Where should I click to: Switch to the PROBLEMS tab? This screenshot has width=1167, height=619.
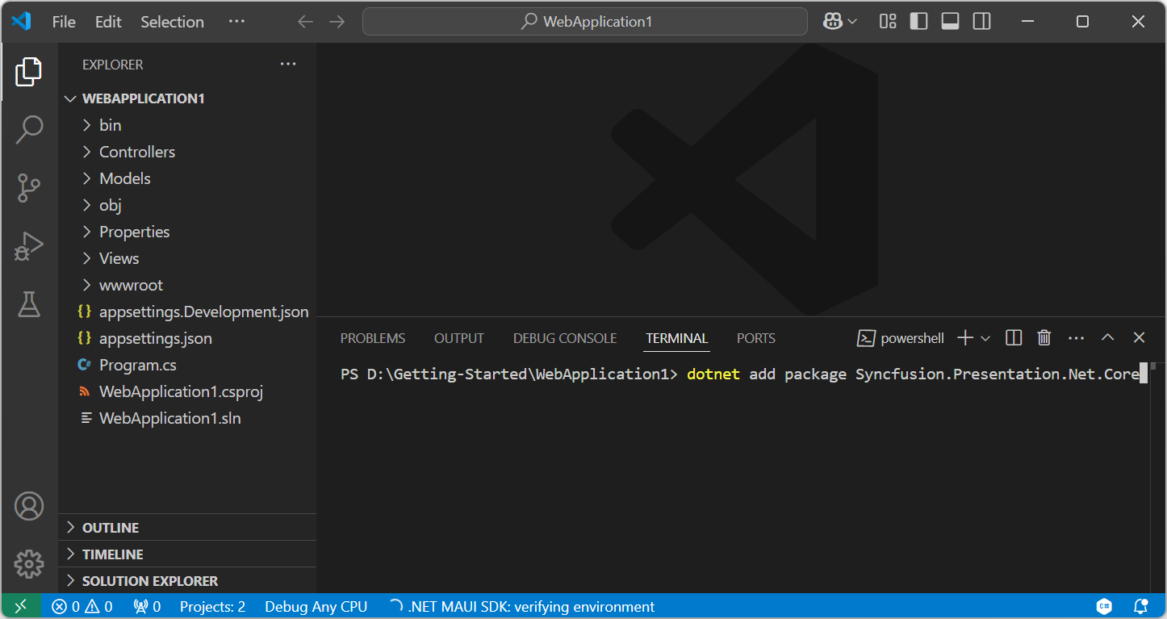pos(373,338)
